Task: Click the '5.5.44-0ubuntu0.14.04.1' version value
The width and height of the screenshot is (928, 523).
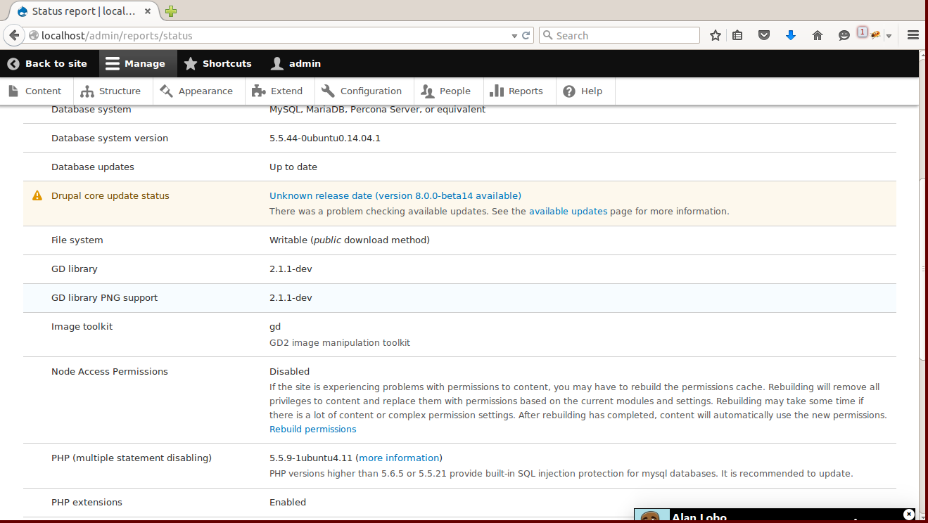Action: pos(325,138)
